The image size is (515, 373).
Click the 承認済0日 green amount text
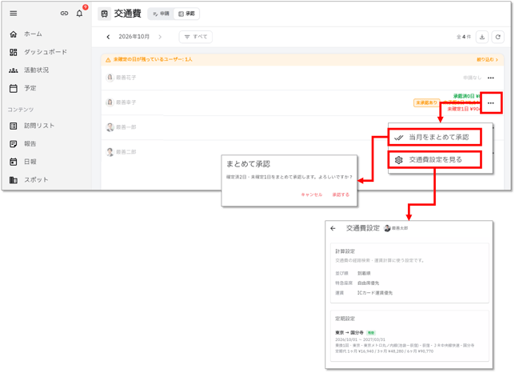tap(467, 96)
